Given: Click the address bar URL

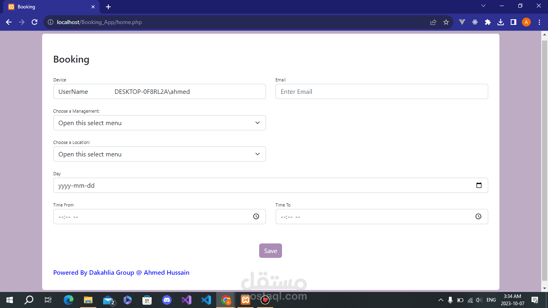Looking at the screenshot, I should tap(99, 22).
